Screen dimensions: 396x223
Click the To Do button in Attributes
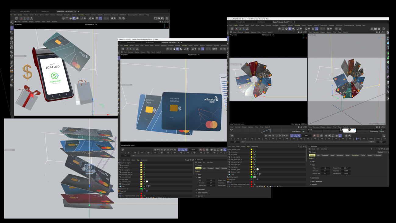(363, 155)
